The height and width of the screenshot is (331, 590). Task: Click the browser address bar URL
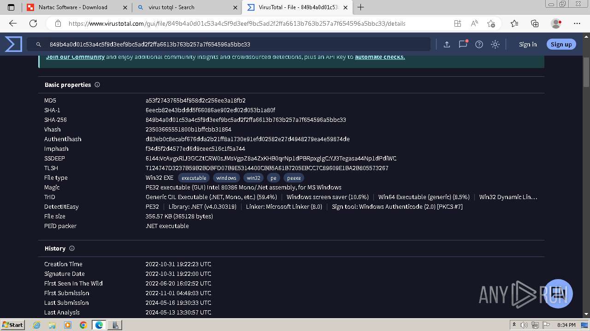pyautogui.click(x=237, y=23)
